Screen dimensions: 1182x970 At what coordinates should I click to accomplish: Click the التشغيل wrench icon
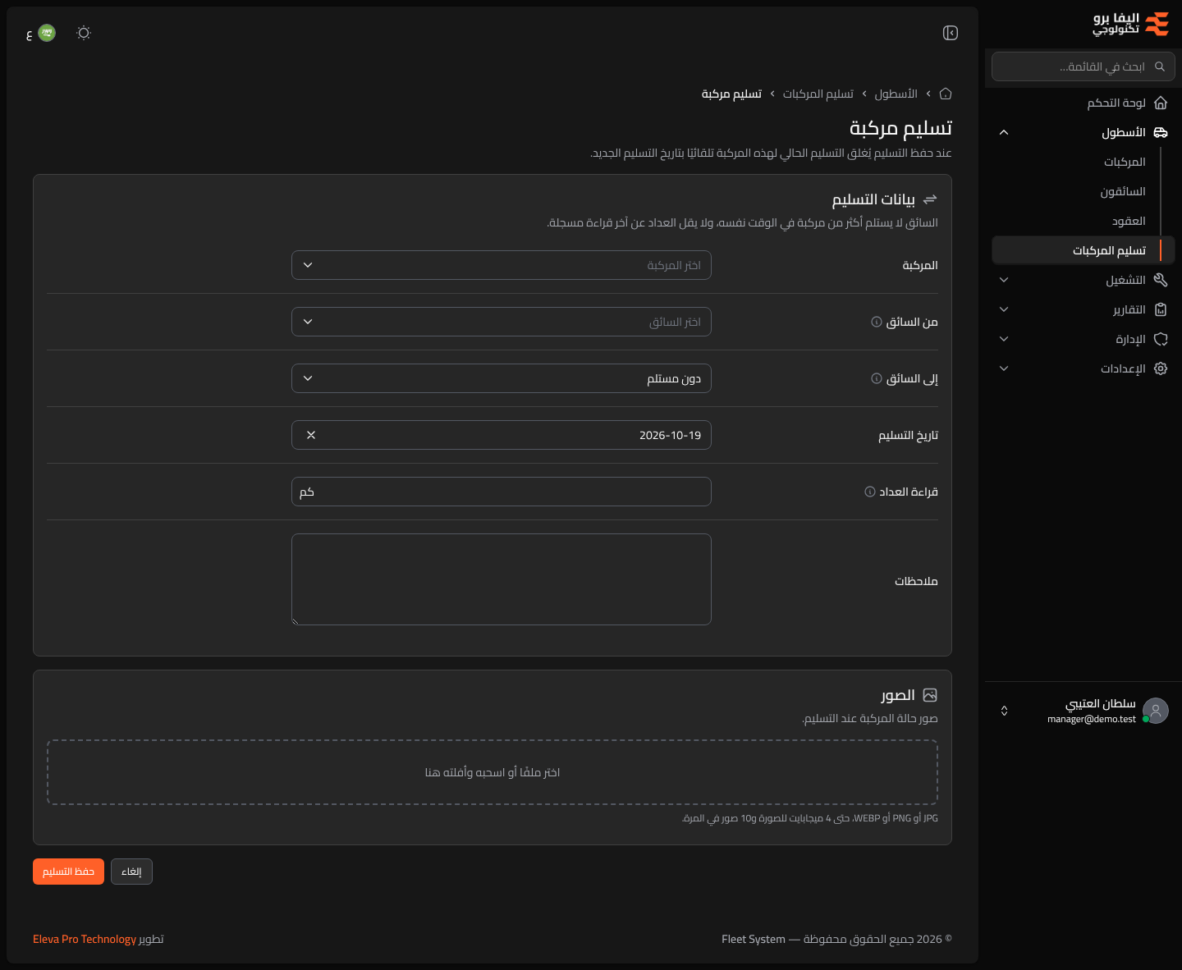[x=1161, y=280]
